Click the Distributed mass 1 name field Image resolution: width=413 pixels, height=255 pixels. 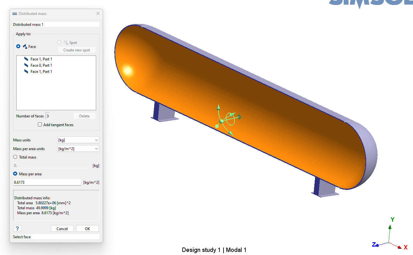(56, 24)
